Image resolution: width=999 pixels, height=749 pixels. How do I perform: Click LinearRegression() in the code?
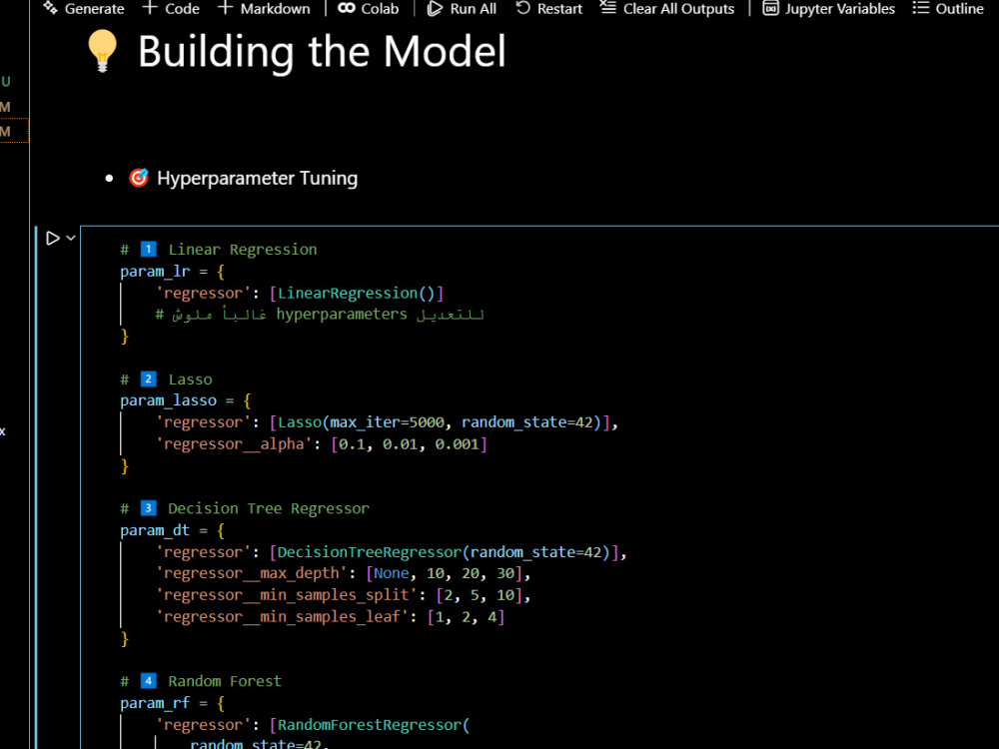click(357, 293)
